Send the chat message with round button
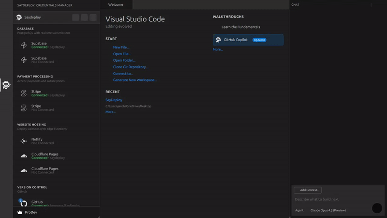 (377, 208)
